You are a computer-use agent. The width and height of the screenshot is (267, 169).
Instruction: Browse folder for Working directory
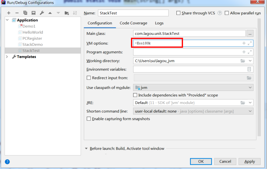pyautogui.click(x=243, y=61)
